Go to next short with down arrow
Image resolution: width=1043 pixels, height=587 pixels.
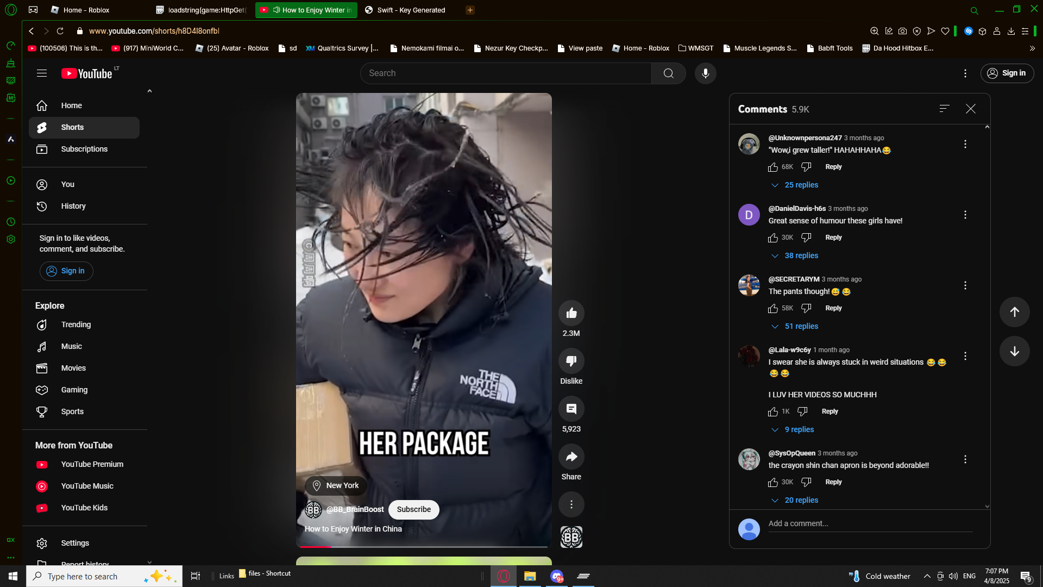pyautogui.click(x=1014, y=352)
